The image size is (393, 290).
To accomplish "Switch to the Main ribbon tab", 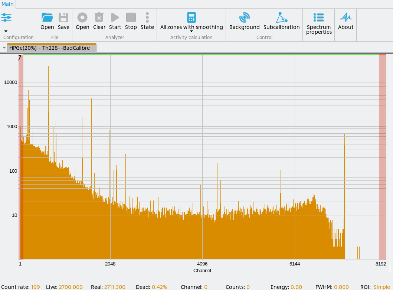I will pos(7,4).
